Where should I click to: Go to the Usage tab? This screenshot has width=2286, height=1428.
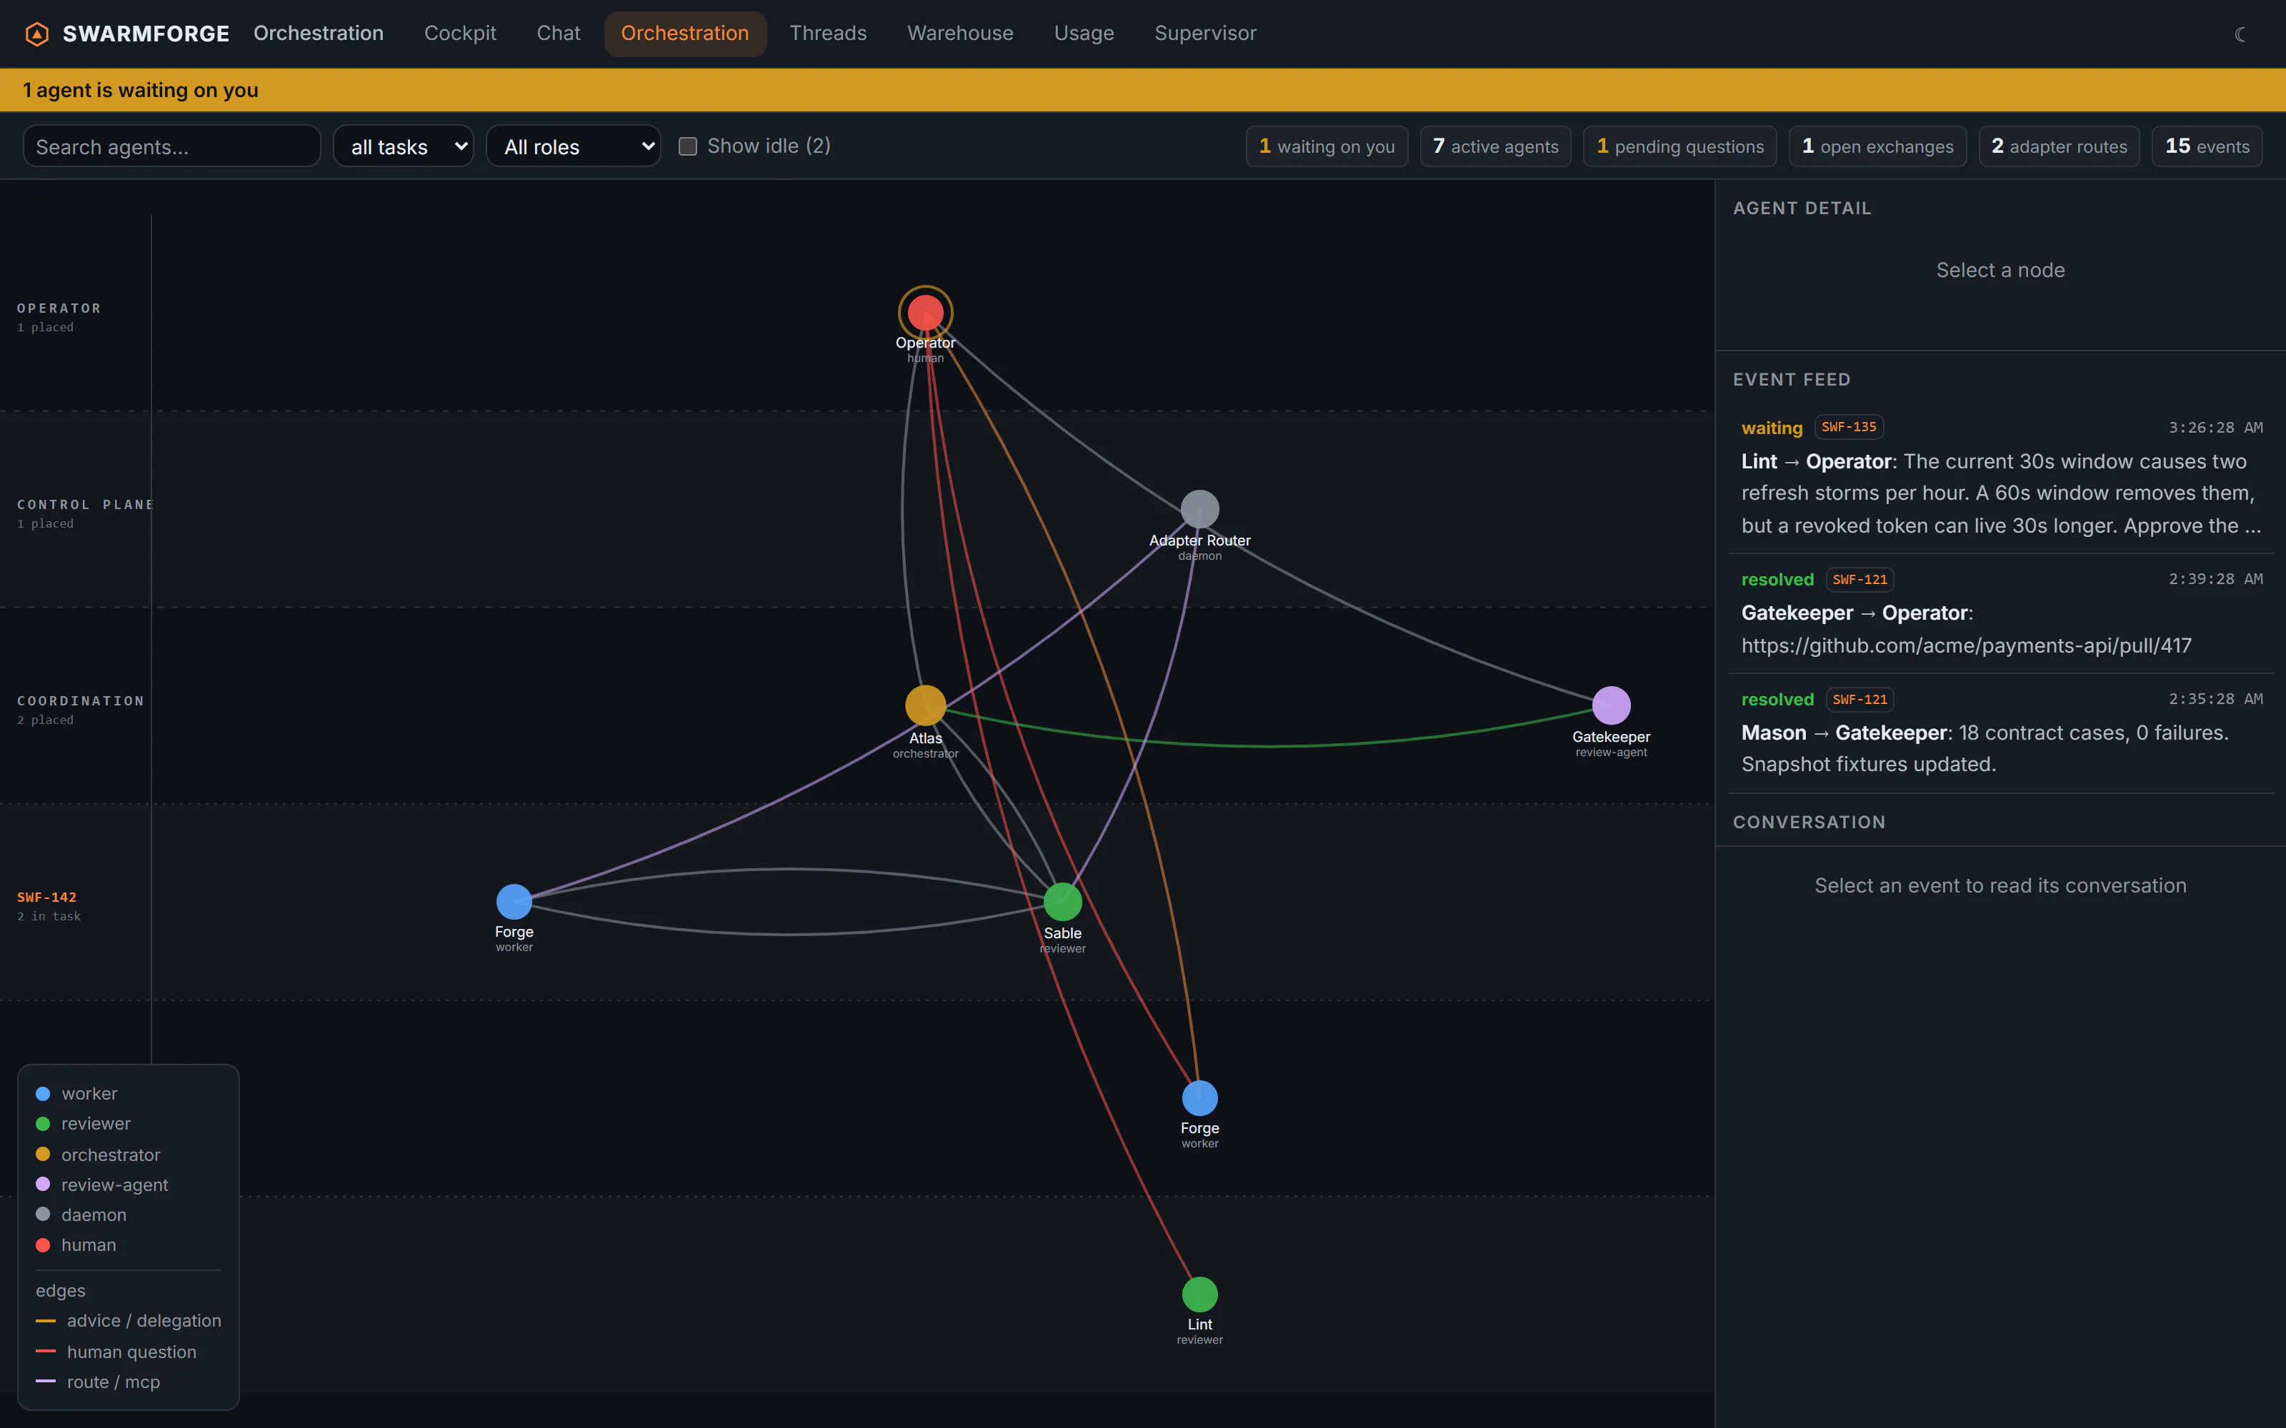point(1084,33)
